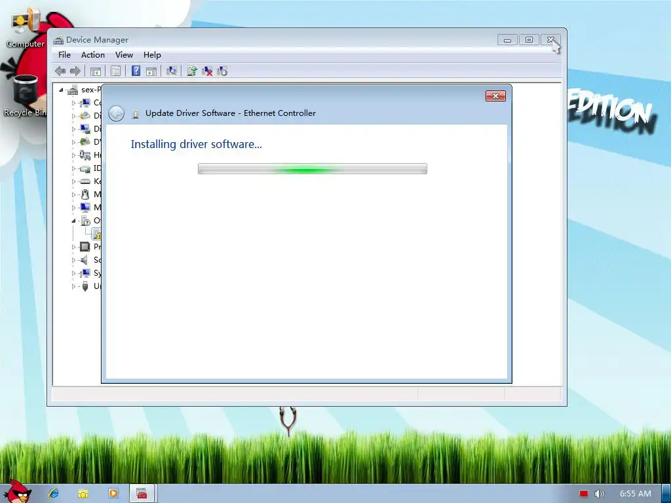Open Windows Explorer from the taskbar

click(x=83, y=493)
